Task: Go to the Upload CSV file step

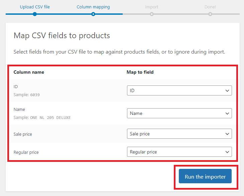Action: 35,7
